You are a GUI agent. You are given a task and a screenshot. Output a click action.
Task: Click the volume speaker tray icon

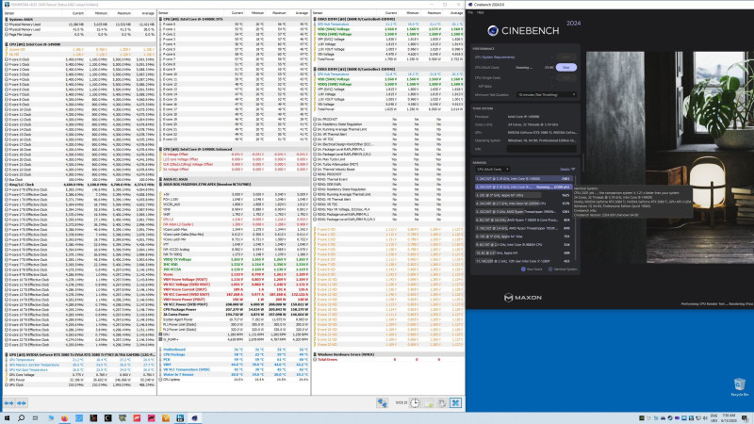(705, 418)
